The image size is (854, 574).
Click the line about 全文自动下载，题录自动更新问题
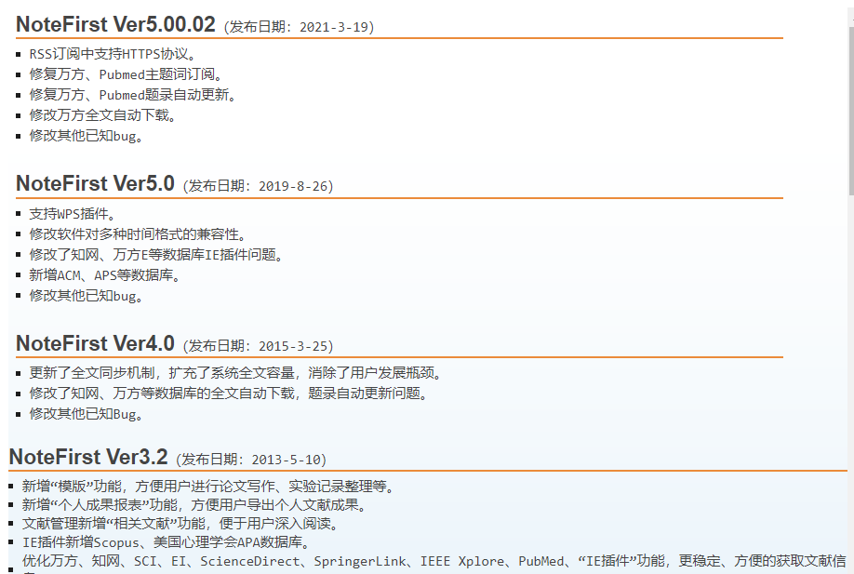(228, 394)
